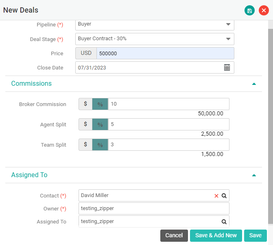The image size is (273, 245).
Task: Open the Assigned To search lookup
Action: coord(224,222)
